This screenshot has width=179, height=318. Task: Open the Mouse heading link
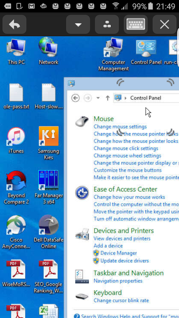point(103,119)
